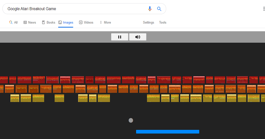This screenshot has height=139, width=265.
Task: Open the three-dot menu at the far right of the top bar
Action: 264,9
